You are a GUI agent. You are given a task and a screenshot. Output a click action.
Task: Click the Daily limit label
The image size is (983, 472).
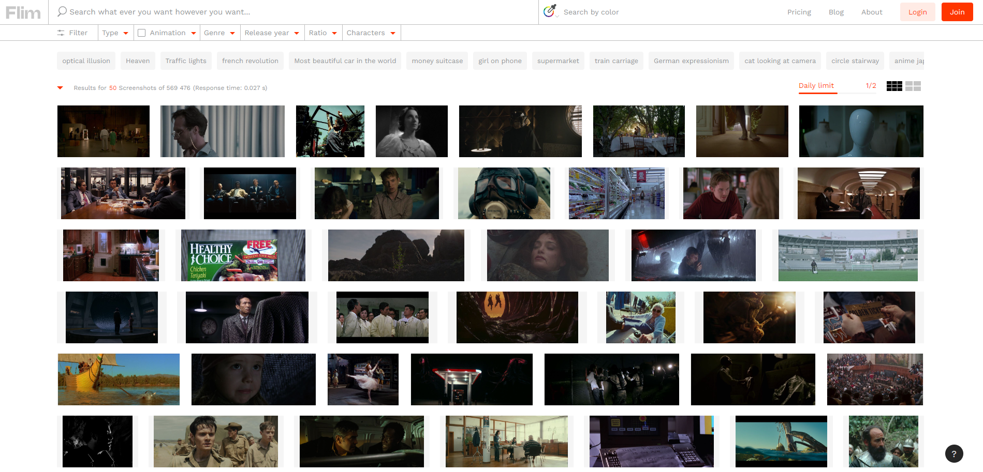click(x=816, y=85)
